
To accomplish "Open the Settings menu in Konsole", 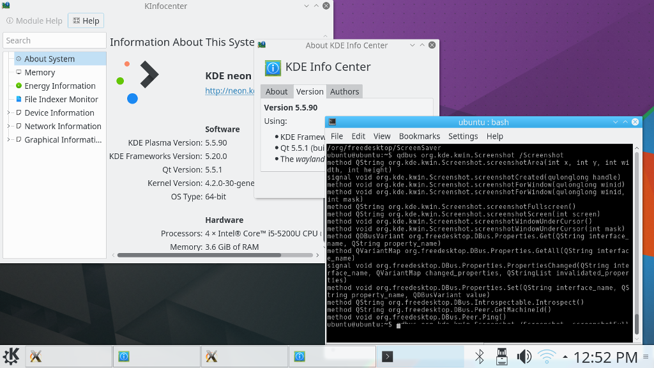I will click(463, 136).
